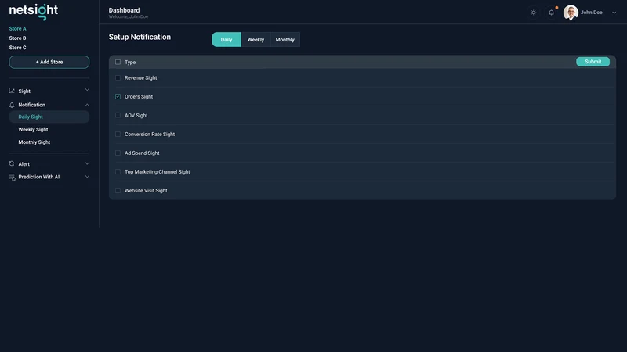
Task: Open the notifications bell in header
Action: click(x=552, y=13)
